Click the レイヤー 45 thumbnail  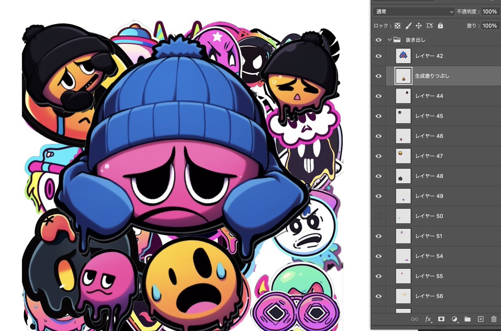click(403, 116)
